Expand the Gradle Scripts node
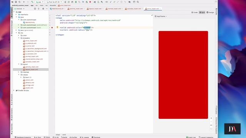The width and height of the screenshot is (246, 138). pyautogui.click(x=14, y=90)
